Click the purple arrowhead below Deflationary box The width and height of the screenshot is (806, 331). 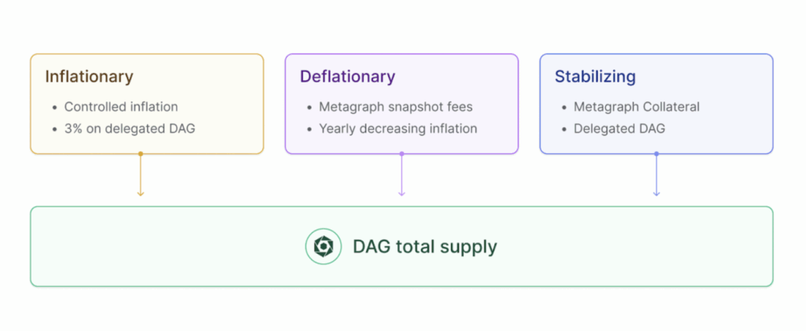tap(401, 193)
